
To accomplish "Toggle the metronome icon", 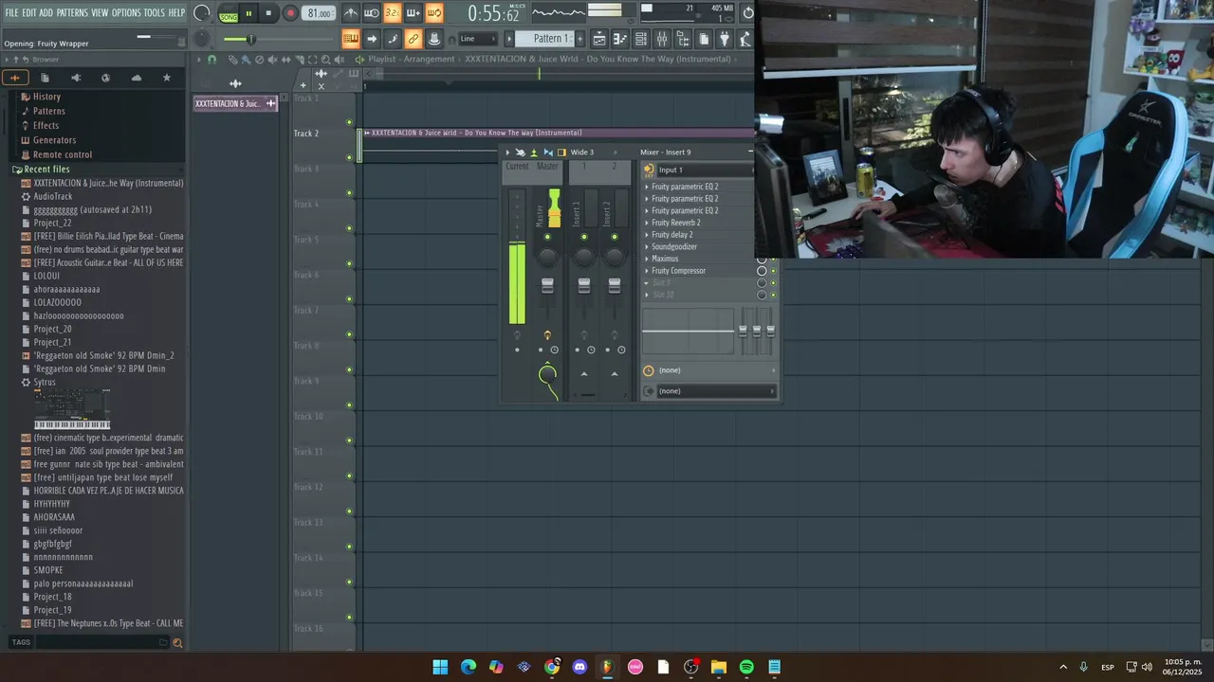I will (351, 13).
